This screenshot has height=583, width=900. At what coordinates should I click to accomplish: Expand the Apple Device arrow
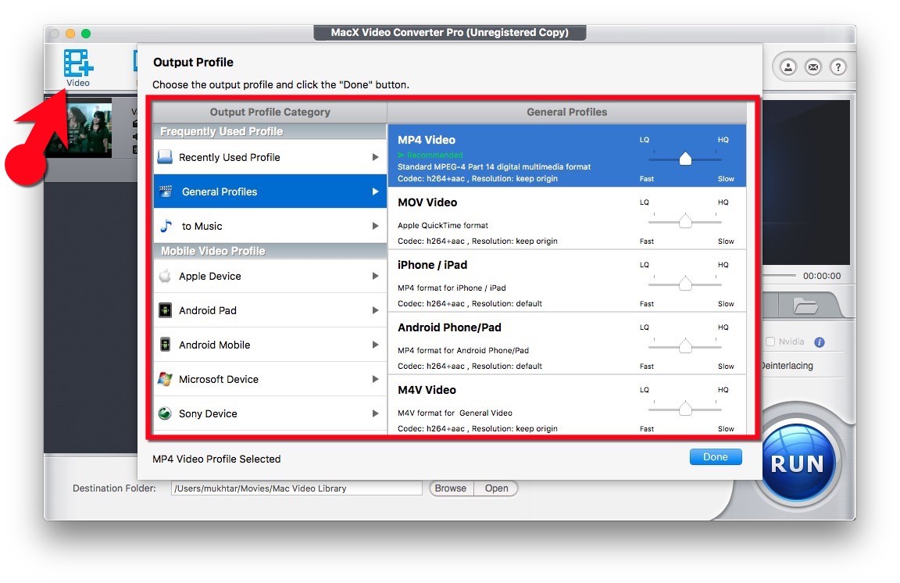[375, 277]
